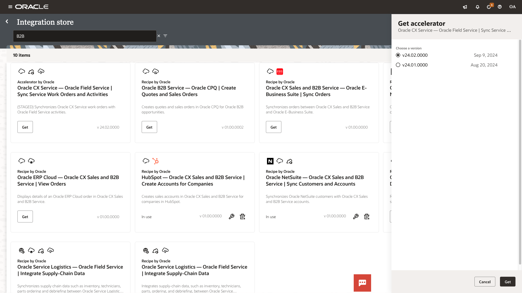
Task: Click the B2B search input field
Action: 85,36
